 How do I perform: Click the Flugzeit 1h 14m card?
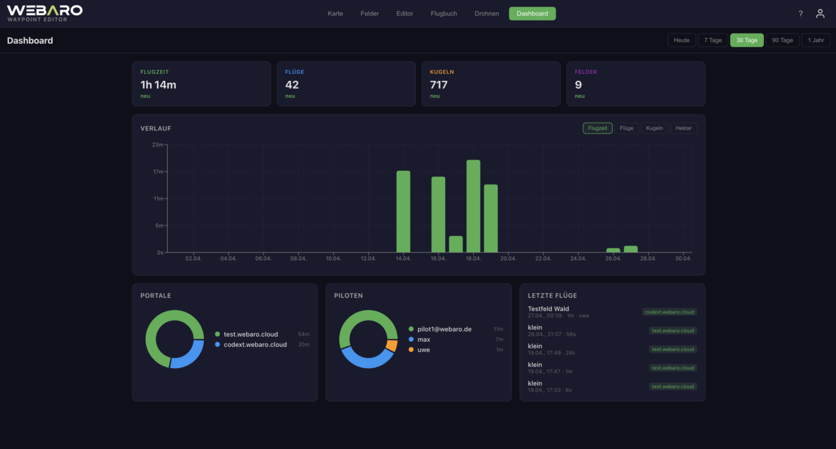(201, 84)
